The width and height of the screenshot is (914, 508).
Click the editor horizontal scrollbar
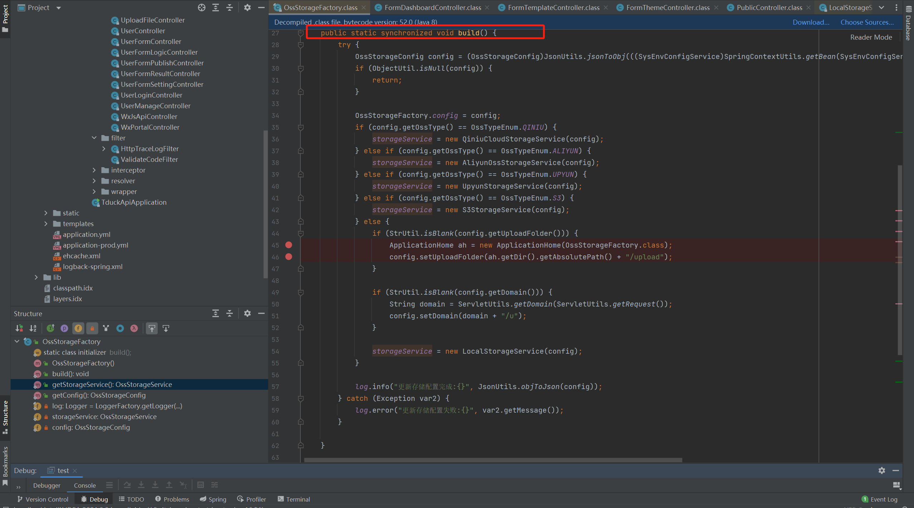(x=493, y=460)
